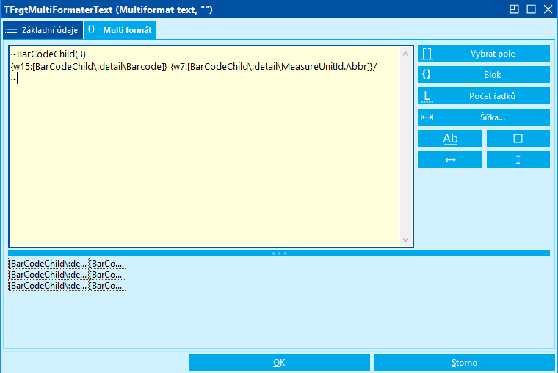Open the Šířka width setting
Viewport: 558px width, 373px height.
coord(484,117)
